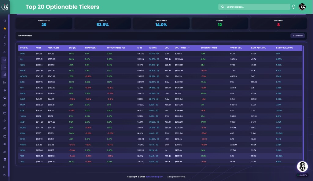
Task: Open the Columns dropdown selector
Action: click(297, 35)
